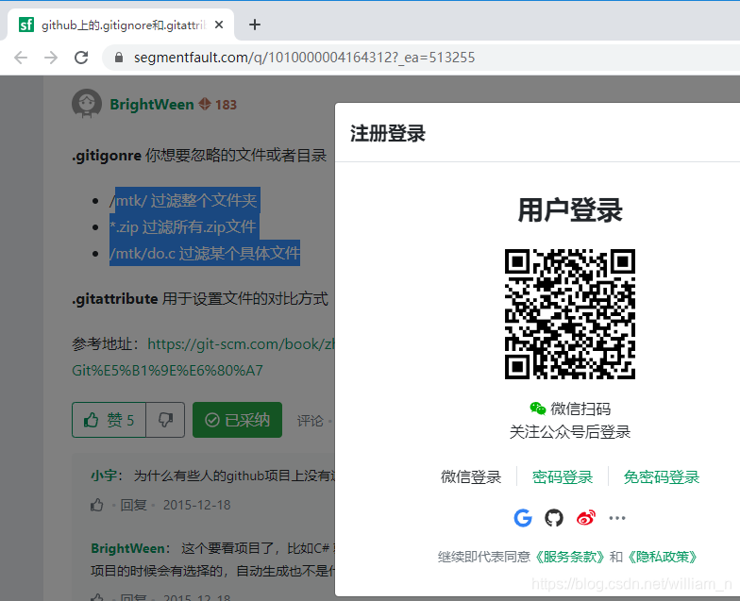
Task: Click the address bar URL
Action: [x=304, y=58]
